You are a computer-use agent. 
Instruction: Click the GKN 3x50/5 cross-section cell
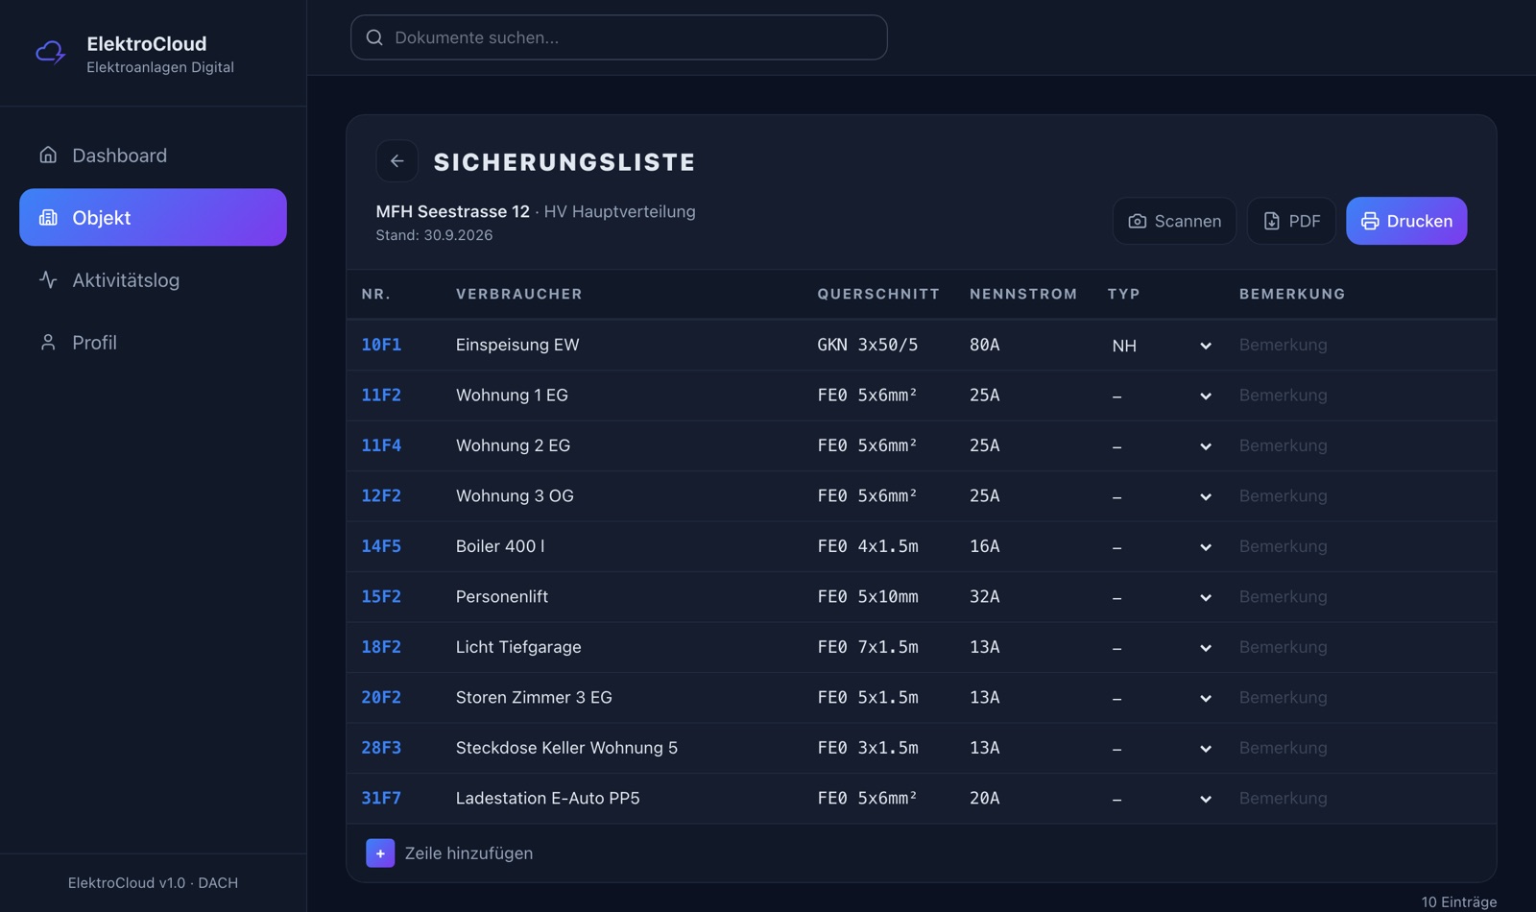point(868,345)
